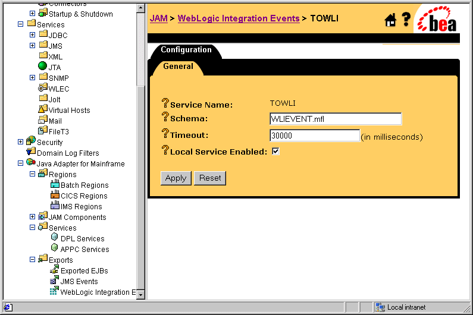Expand the JMS node
The image size is (473, 315).
[x=32, y=46]
